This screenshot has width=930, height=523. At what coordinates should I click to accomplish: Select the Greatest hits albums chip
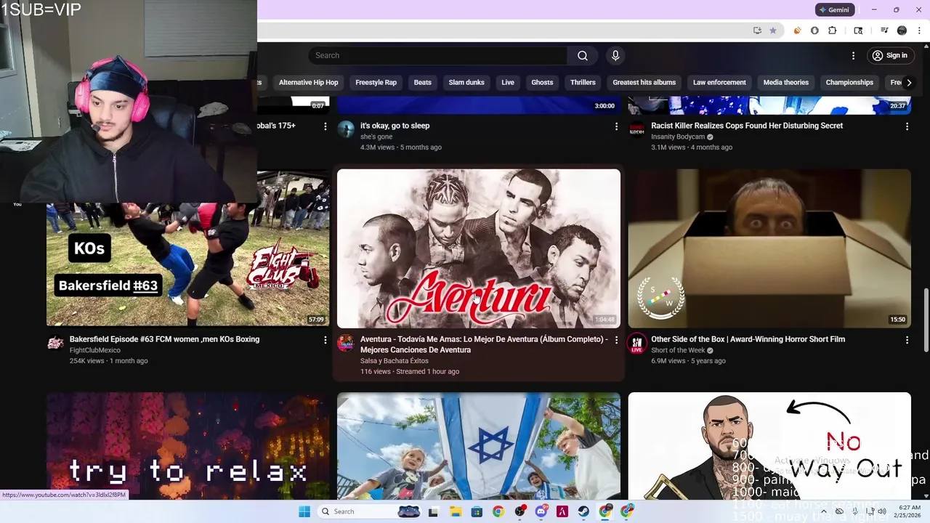point(644,83)
